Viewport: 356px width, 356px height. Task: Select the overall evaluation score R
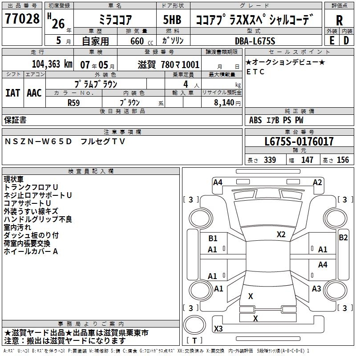tap(339, 20)
